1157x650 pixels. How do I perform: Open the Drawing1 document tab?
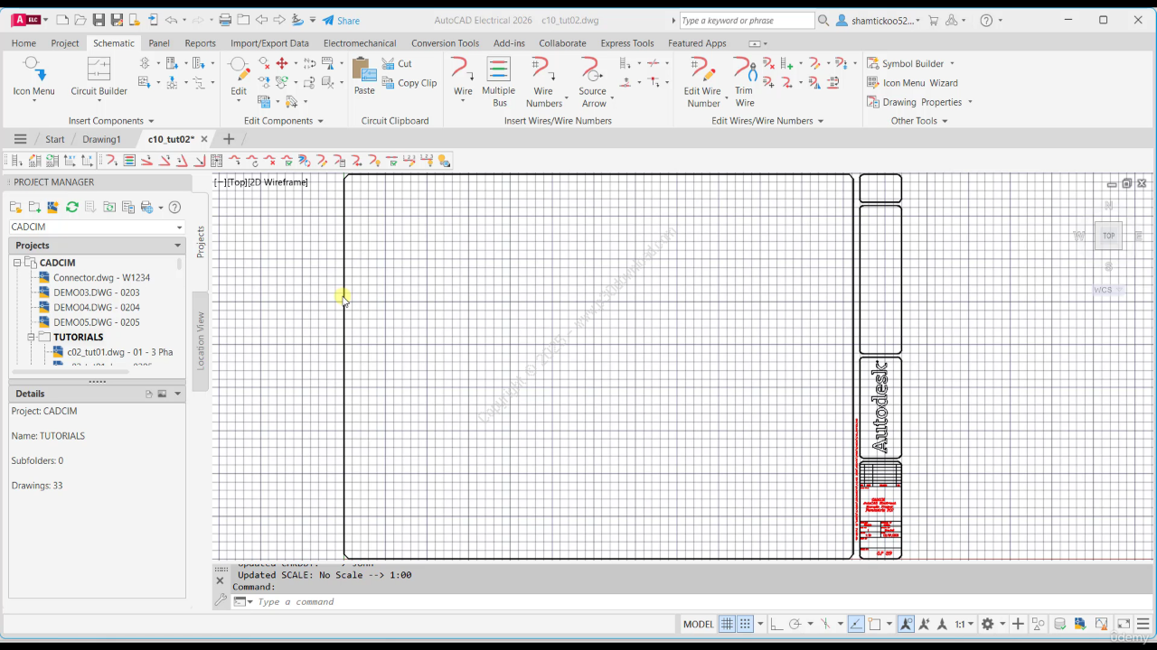[101, 139]
